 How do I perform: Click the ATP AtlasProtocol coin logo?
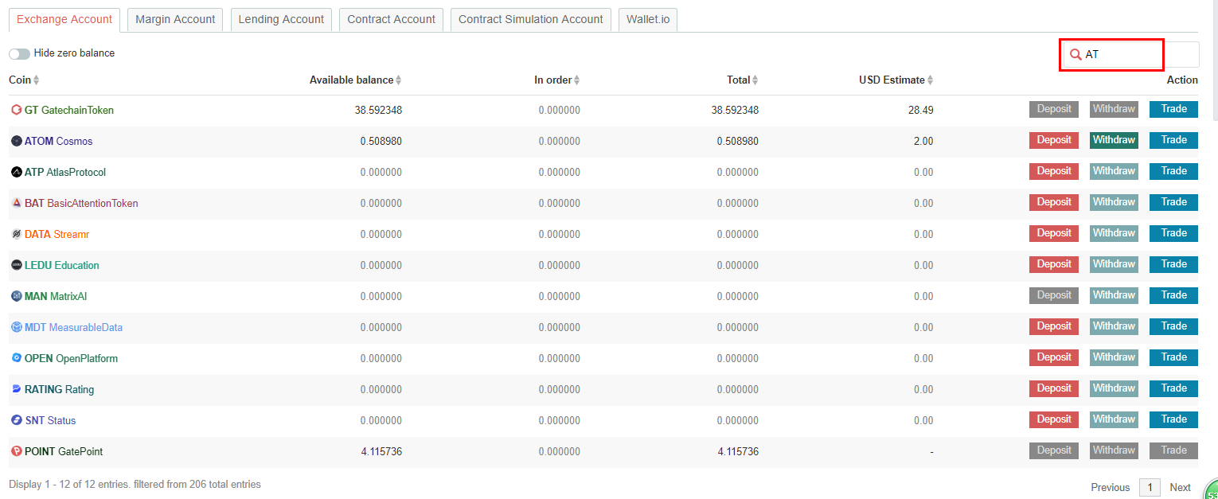(x=16, y=172)
